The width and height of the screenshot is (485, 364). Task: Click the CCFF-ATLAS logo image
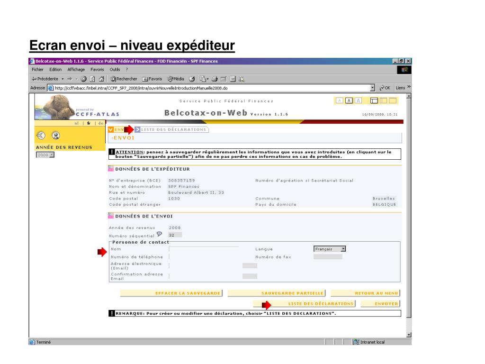(77, 107)
